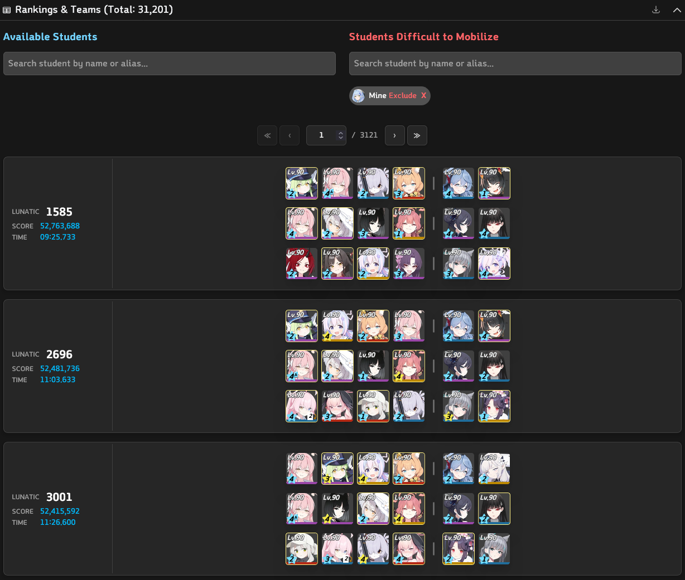Increment the page number stepper
The image size is (685, 580).
tap(340, 133)
